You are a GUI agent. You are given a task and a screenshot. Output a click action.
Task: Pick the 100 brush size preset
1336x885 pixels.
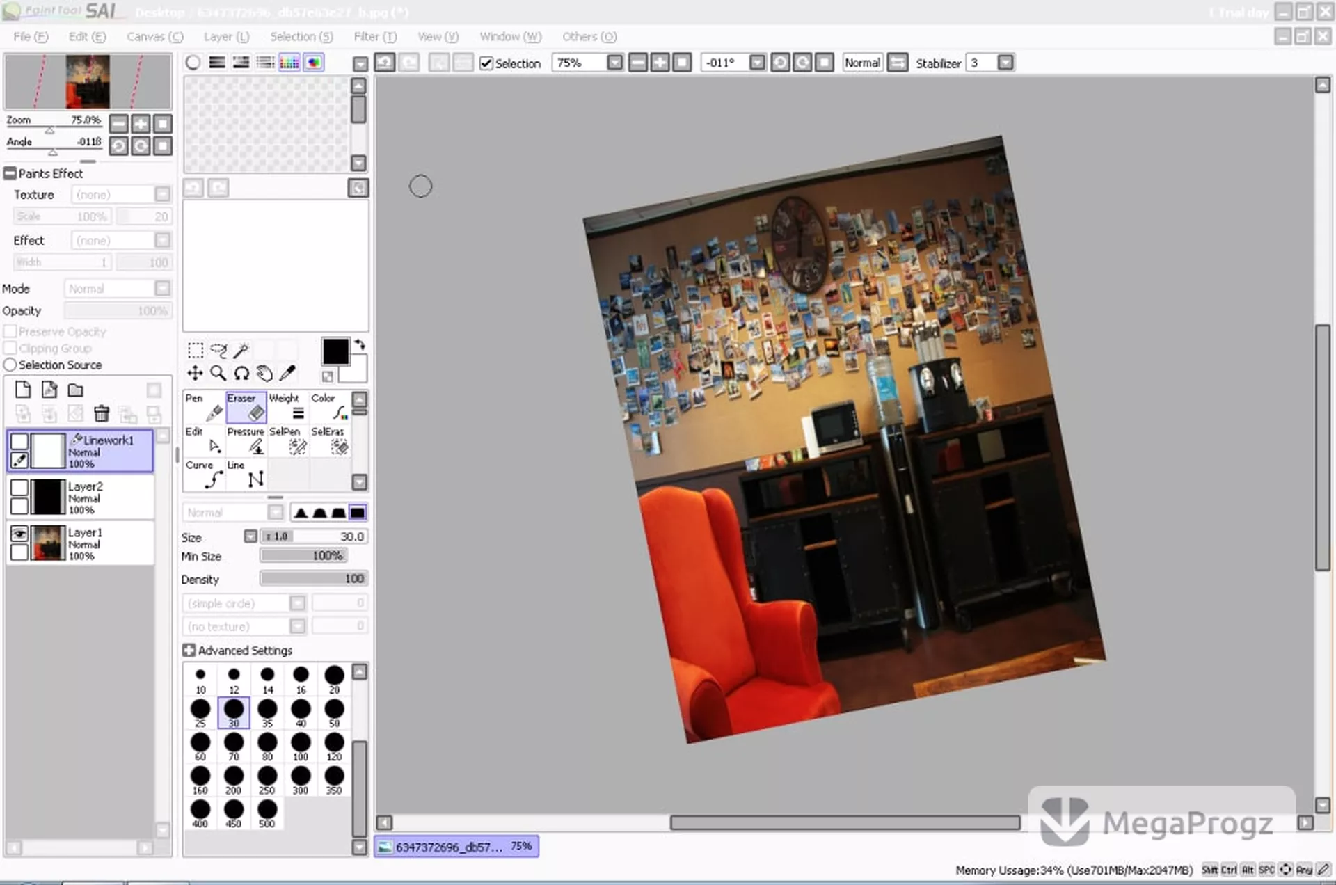tap(301, 747)
